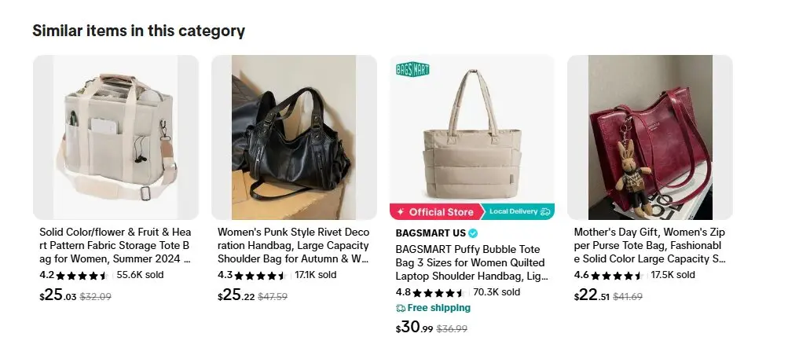
Task: Click the free shipping truck icon
Action: (x=401, y=308)
